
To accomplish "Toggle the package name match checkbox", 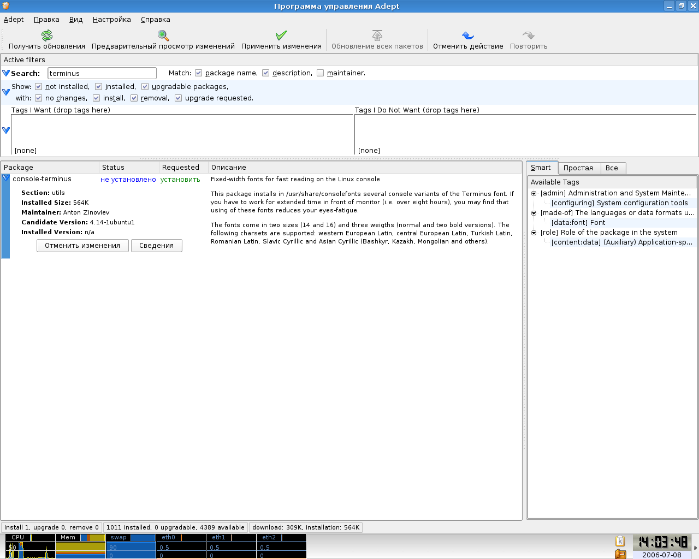I will tap(198, 73).
